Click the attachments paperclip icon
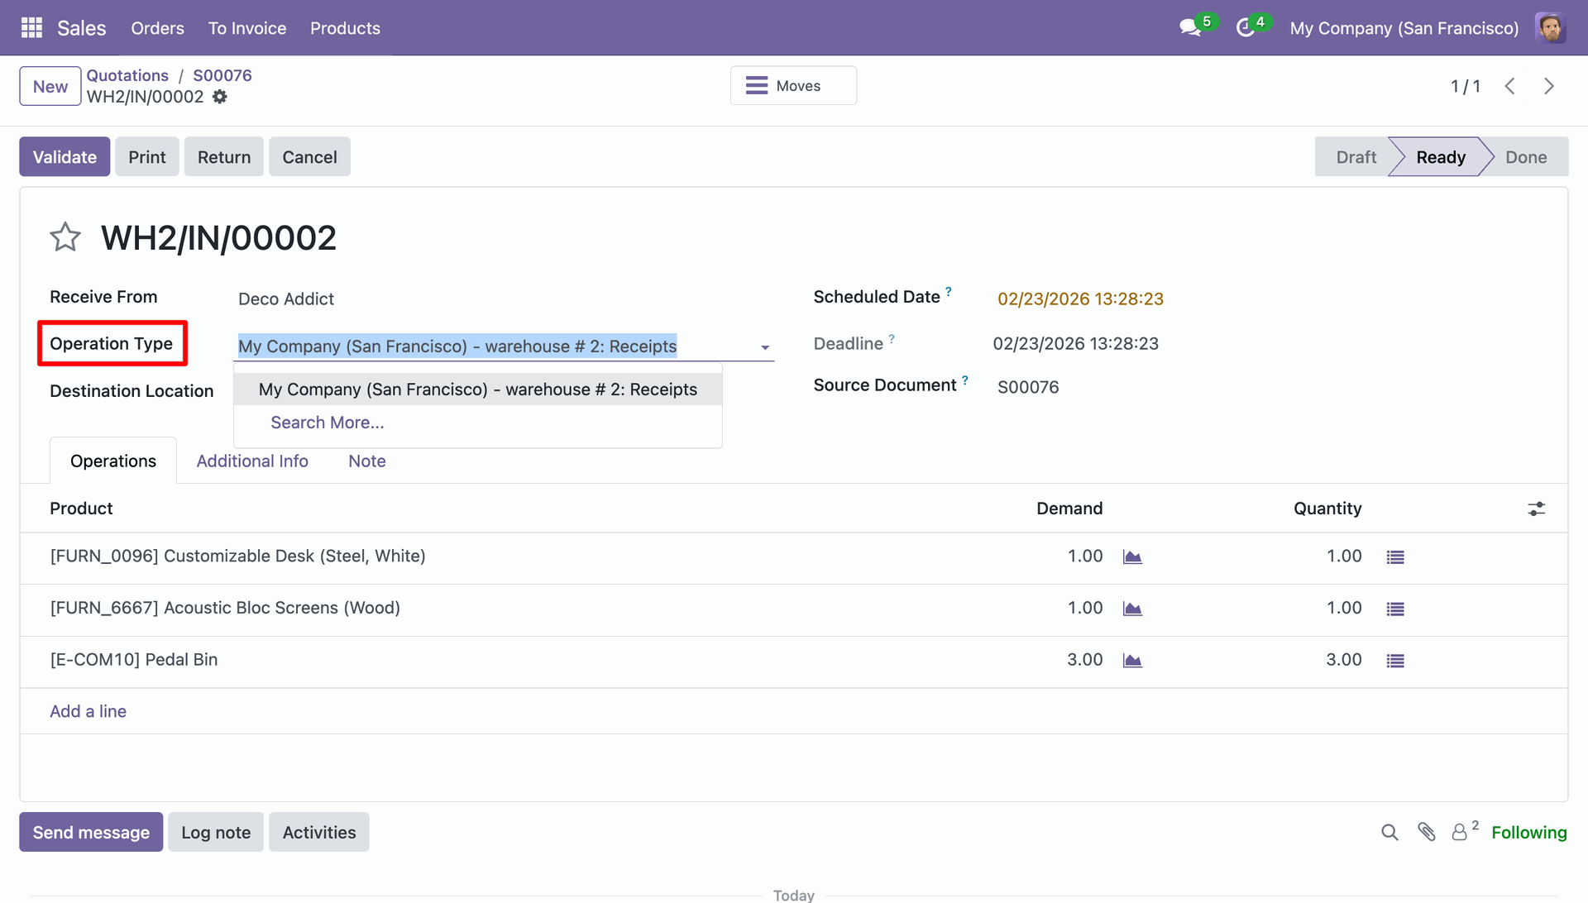 tap(1426, 832)
